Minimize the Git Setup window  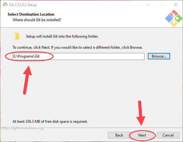(148, 5)
